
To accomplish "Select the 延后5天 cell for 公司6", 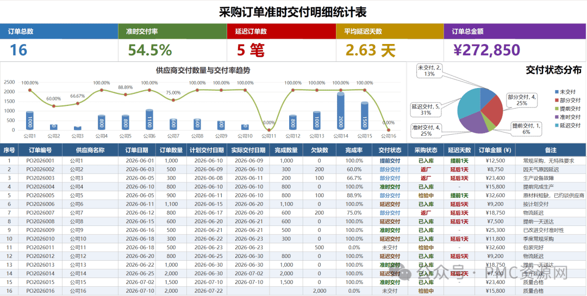I will (459, 204).
